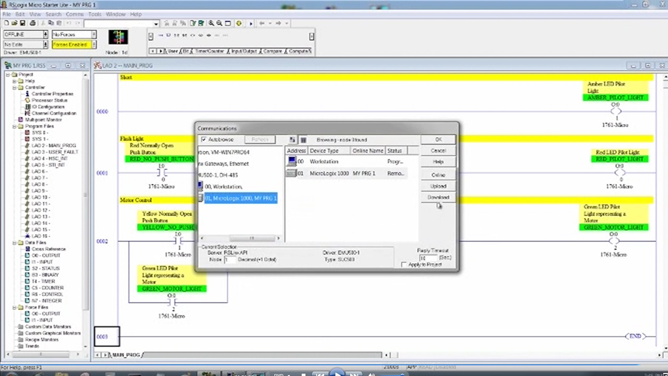Open the Comms menu
This screenshot has height=376, width=668.
click(x=75, y=14)
